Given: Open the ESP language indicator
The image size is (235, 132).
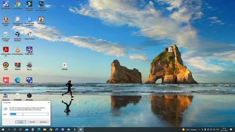Looking at the screenshot, I should click(x=218, y=129).
